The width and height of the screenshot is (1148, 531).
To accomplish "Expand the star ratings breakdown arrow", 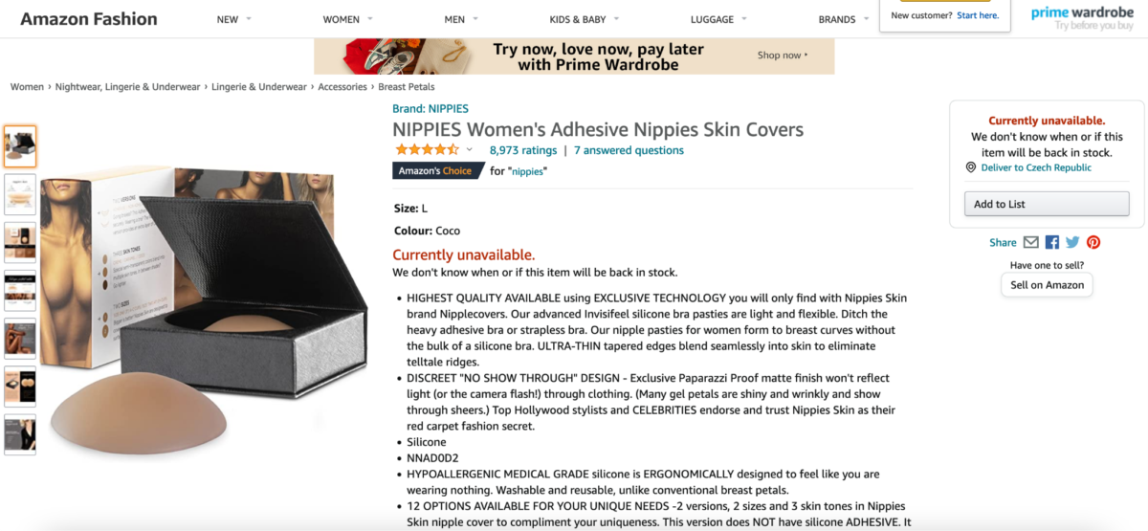I will click(x=470, y=150).
